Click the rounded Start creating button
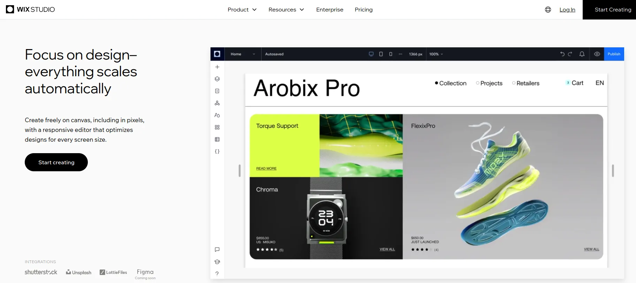 56,162
